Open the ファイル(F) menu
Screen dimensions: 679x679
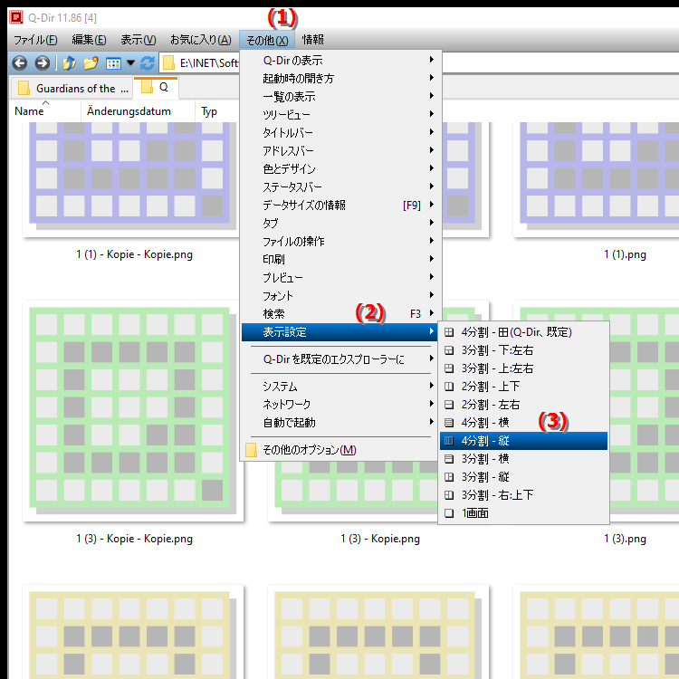pos(35,40)
